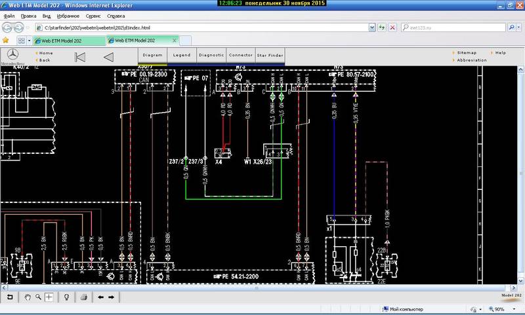Click right arrow in bottom toolbar
The height and width of the screenshot is (315, 525).
[x=112, y=297]
